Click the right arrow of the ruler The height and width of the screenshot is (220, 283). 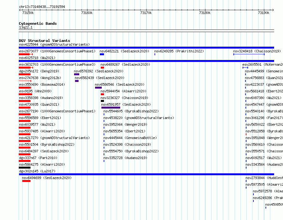(273, 10)
